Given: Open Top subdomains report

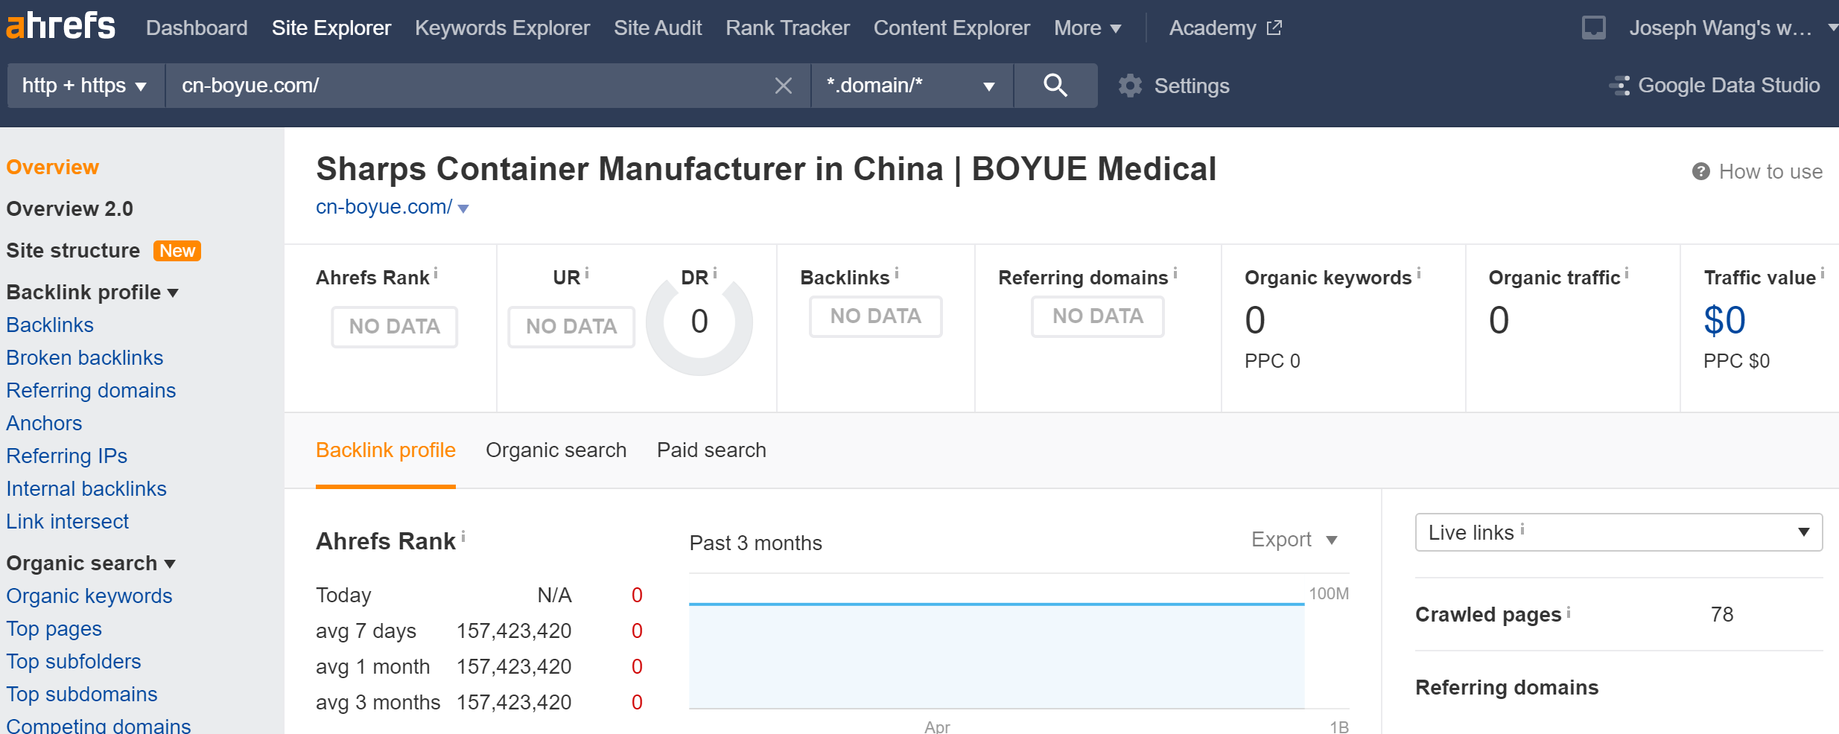Looking at the screenshot, I should (x=81, y=695).
